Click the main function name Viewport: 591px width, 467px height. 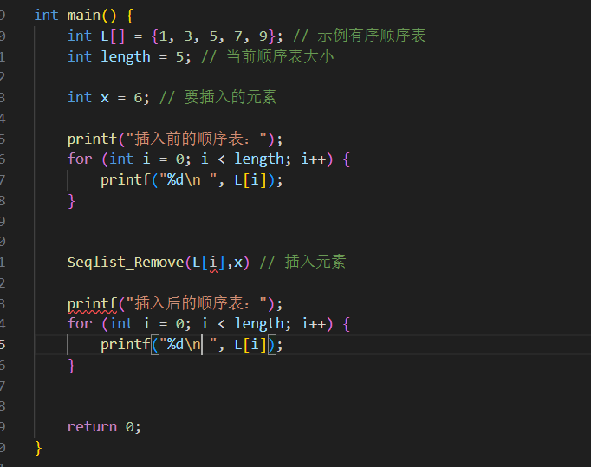coord(84,16)
